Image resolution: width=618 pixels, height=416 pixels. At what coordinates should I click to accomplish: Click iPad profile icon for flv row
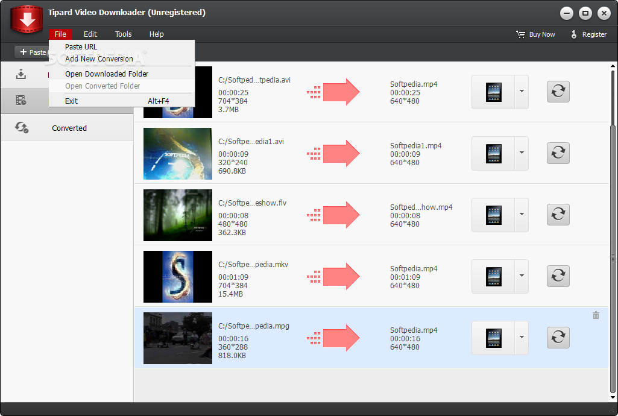coord(493,215)
